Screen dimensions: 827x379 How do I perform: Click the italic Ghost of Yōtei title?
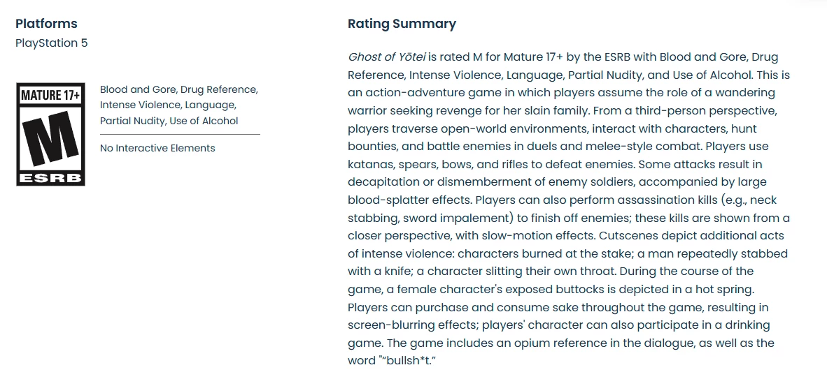387,57
